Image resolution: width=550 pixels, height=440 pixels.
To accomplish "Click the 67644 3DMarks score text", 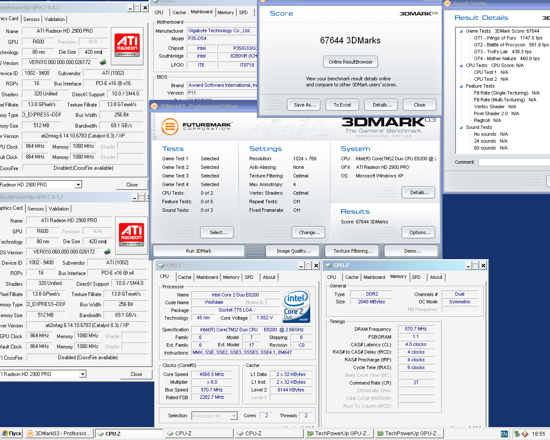I will point(350,40).
